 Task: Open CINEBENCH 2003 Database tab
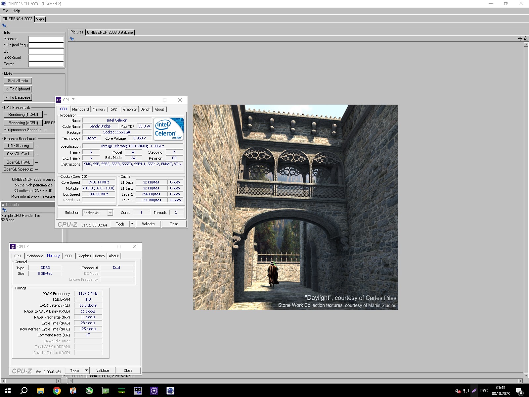(110, 32)
